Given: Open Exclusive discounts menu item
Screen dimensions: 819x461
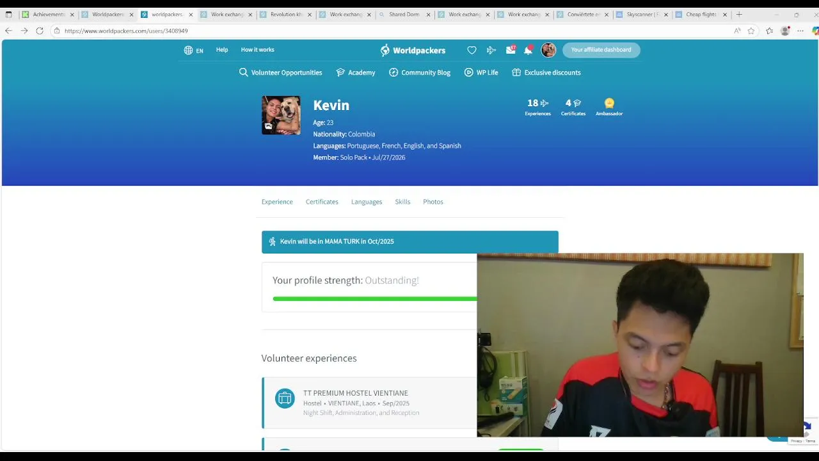Looking at the screenshot, I should pyautogui.click(x=546, y=72).
